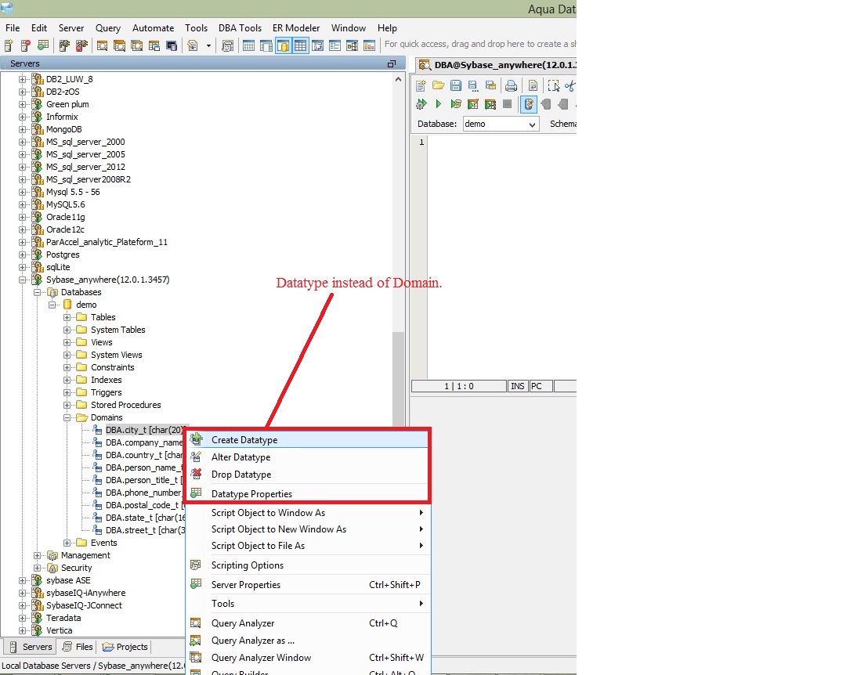Click the bar chart icon in the main toolbar
The width and height of the screenshot is (868, 675).
(x=369, y=46)
